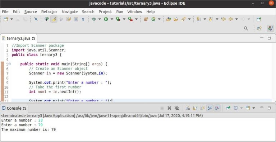
Task: Open the New wizard dropdown arrow
Action: coord(11,19)
